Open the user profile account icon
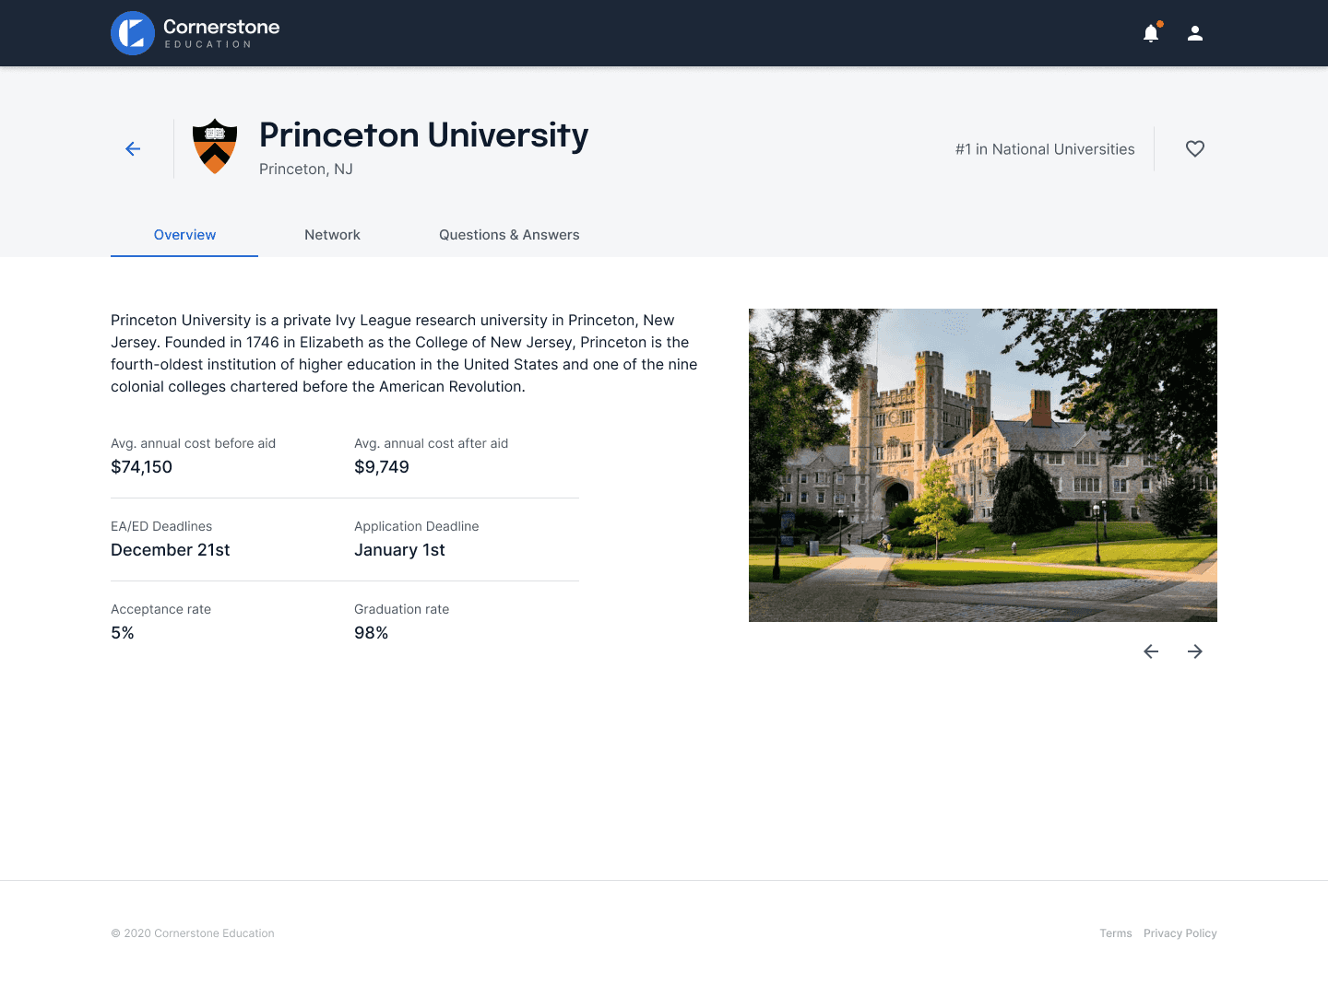 [x=1195, y=33]
